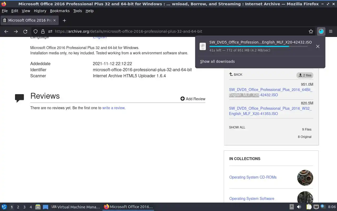Image resolution: width=337 pixels, height=211 pixels.
Task: Open a new tab with plus button
Action: [64, 20]
